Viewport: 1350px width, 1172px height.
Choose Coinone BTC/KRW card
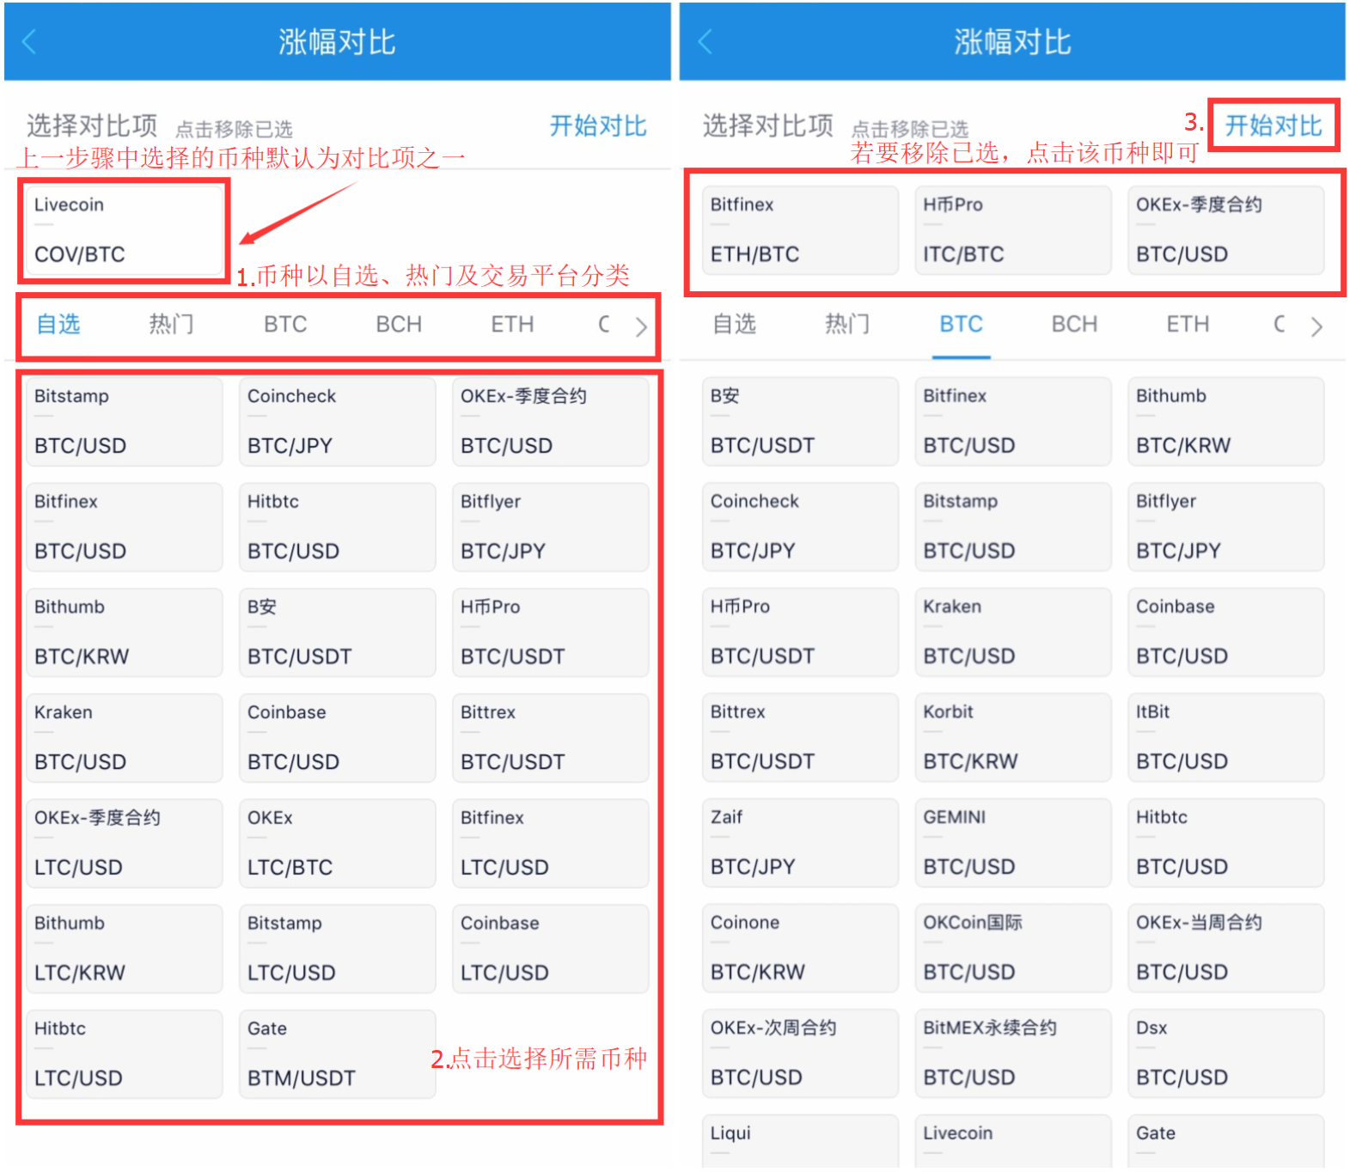coord(800,948)
